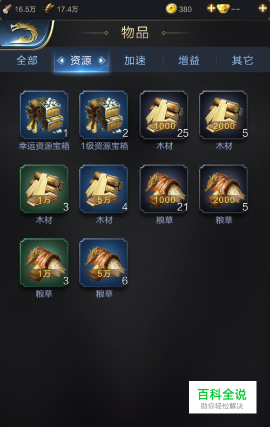Image resolution: width=270 pixels, height=427 pixels.
Task: Select the blue 5万 木材 item
Action: (104, 189)
